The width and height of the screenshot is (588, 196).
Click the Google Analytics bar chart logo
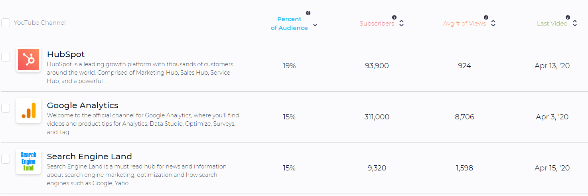pos(28,111)
